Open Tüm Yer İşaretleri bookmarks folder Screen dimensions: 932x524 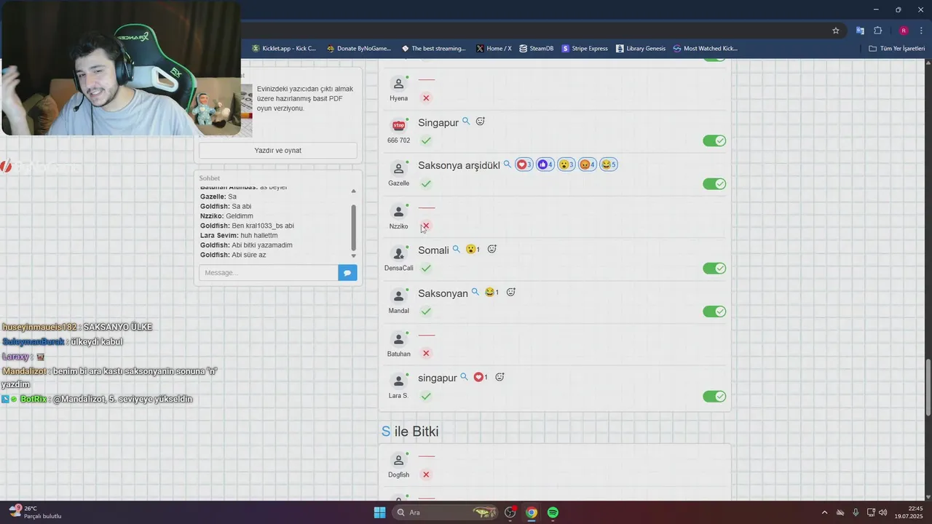(897, 49)
